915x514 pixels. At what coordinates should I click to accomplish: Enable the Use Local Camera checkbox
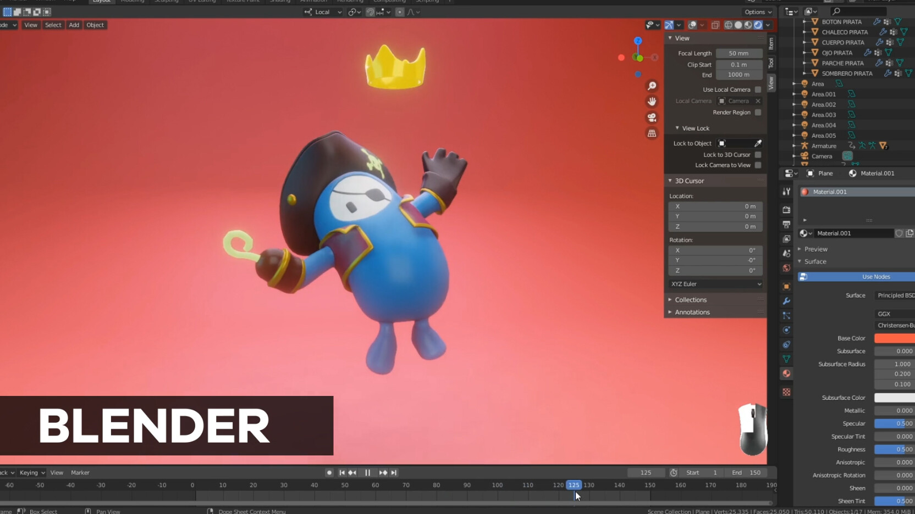758,89
